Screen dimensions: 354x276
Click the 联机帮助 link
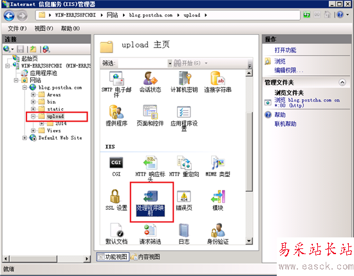(x=285, y=124)
